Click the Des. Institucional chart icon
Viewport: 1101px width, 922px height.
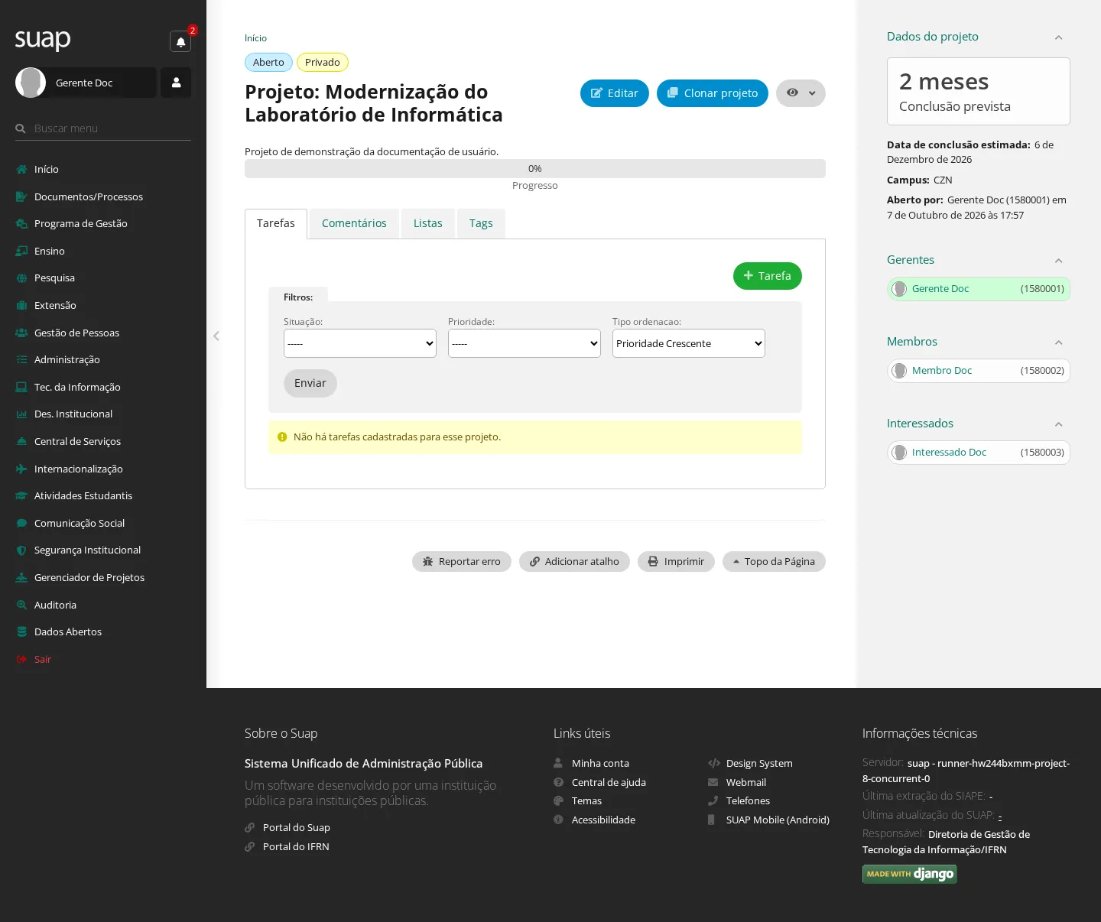pos(21,414)
